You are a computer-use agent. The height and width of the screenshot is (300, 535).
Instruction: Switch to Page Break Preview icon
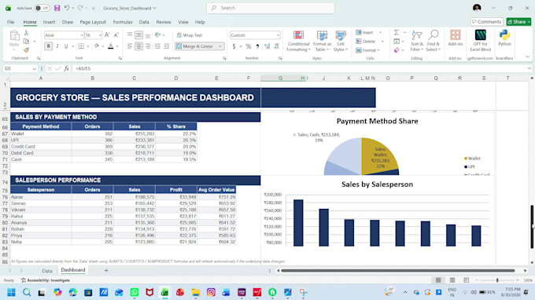[x=466, y=280]
